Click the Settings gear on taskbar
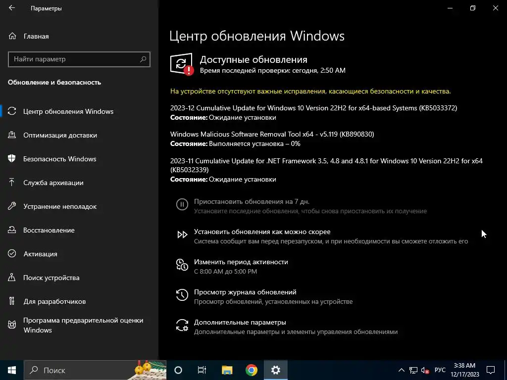This screenshot has width=507, height=380. click(275, 370)
